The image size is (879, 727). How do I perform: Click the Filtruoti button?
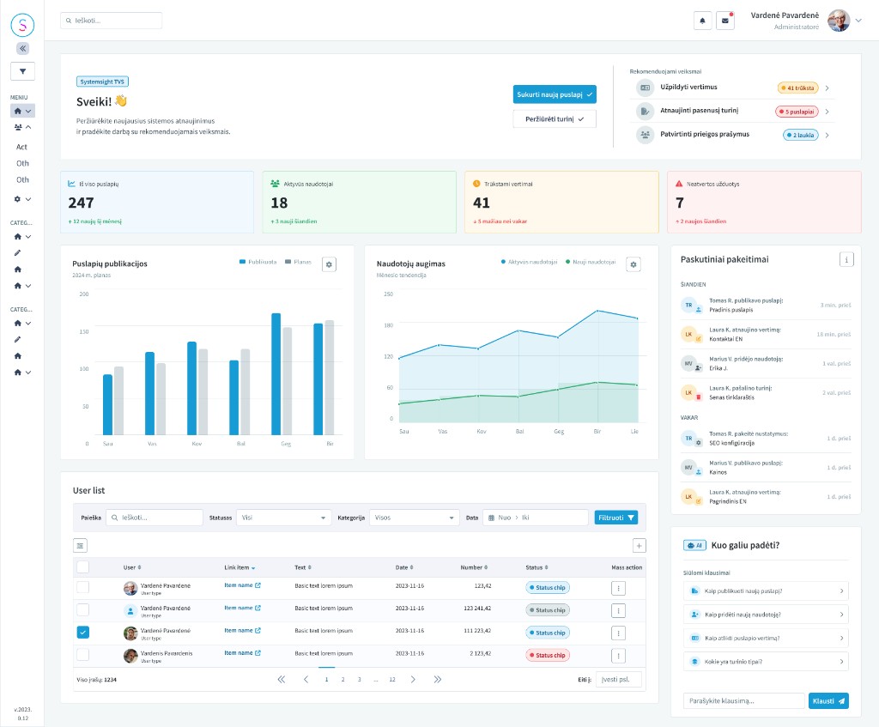click(616, 518)
